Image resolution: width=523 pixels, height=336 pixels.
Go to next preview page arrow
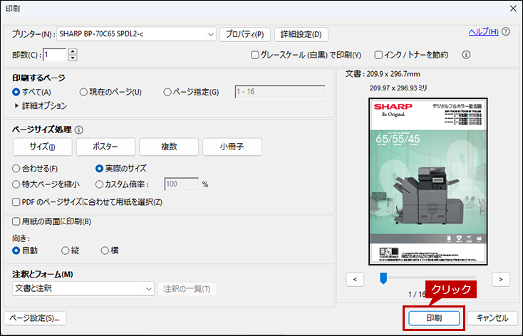(x=501, y=279)
